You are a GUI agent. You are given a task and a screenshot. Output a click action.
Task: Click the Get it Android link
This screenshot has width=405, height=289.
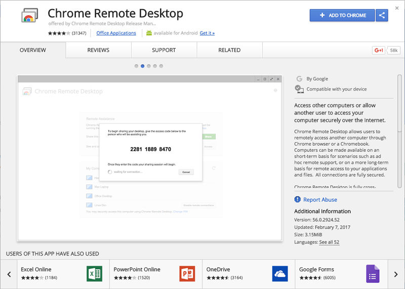click(x=207, y=33)
